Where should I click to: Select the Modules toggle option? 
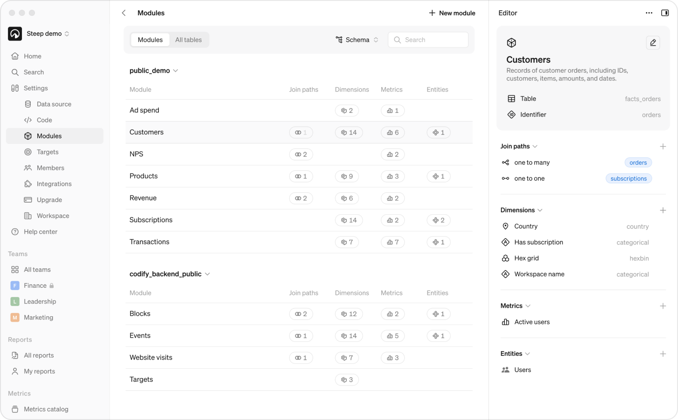[150, 40]
